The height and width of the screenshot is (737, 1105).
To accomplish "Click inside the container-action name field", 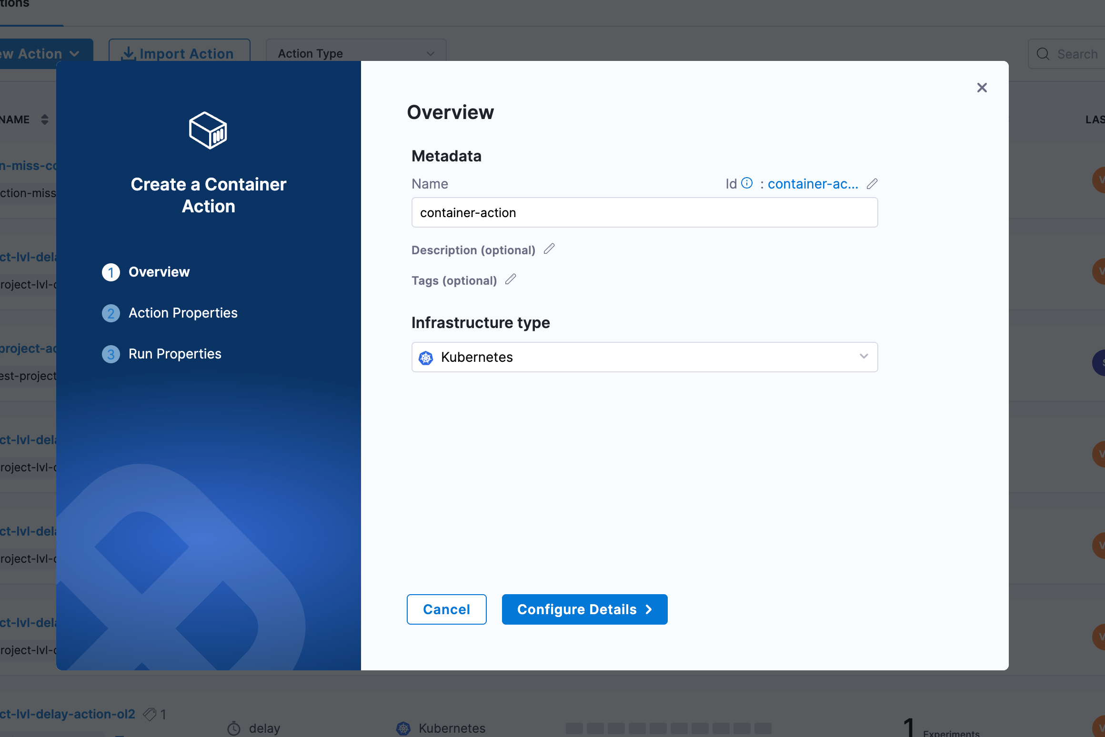I will coord(644,212).
